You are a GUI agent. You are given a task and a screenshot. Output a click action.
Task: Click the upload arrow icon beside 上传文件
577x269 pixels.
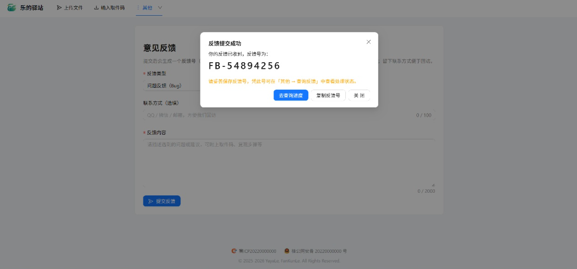59,8
